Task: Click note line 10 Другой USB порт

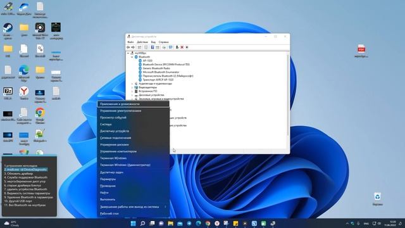Action: click(18, 201)
